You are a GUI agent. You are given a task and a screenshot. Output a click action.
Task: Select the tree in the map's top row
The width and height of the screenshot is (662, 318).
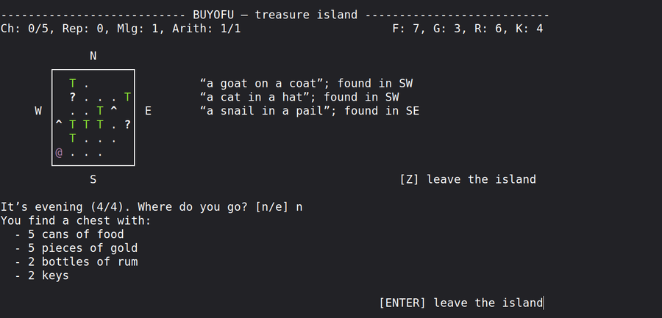[73, 83]
